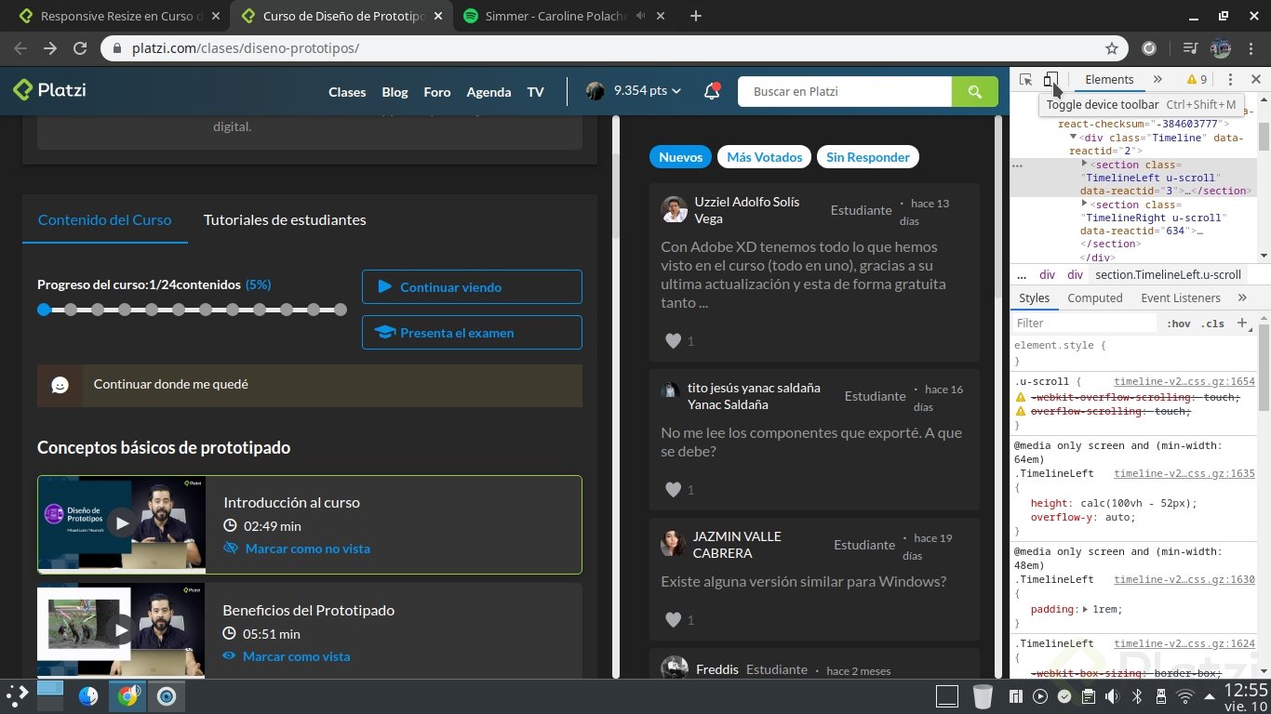Click the Platzi search magnifier icon
The height and width of the screenshot is (714, 1271).
tap(974, 91)
